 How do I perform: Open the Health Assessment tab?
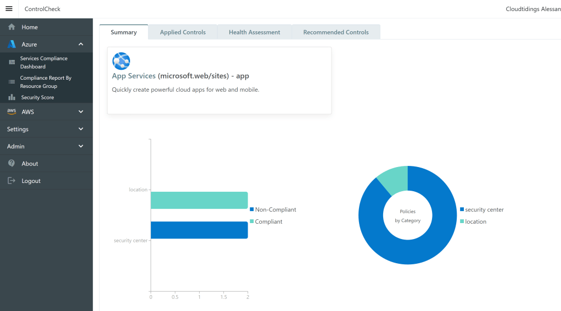(x=254, y=32)
